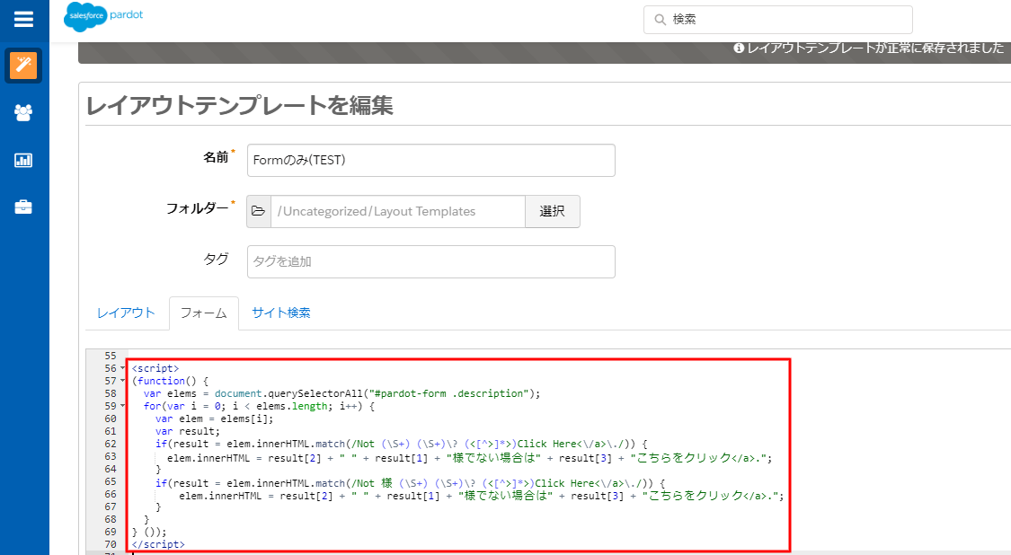This screenshot has width=1011, height=555.
Task: Open the hamburger navigation menu
Action: click(x=23, y=19)
